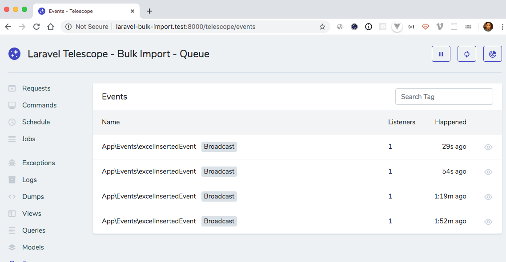This screenshot has height=262, width=506.
Task: Click the Logs archive icon
Action: coord(12,180)
